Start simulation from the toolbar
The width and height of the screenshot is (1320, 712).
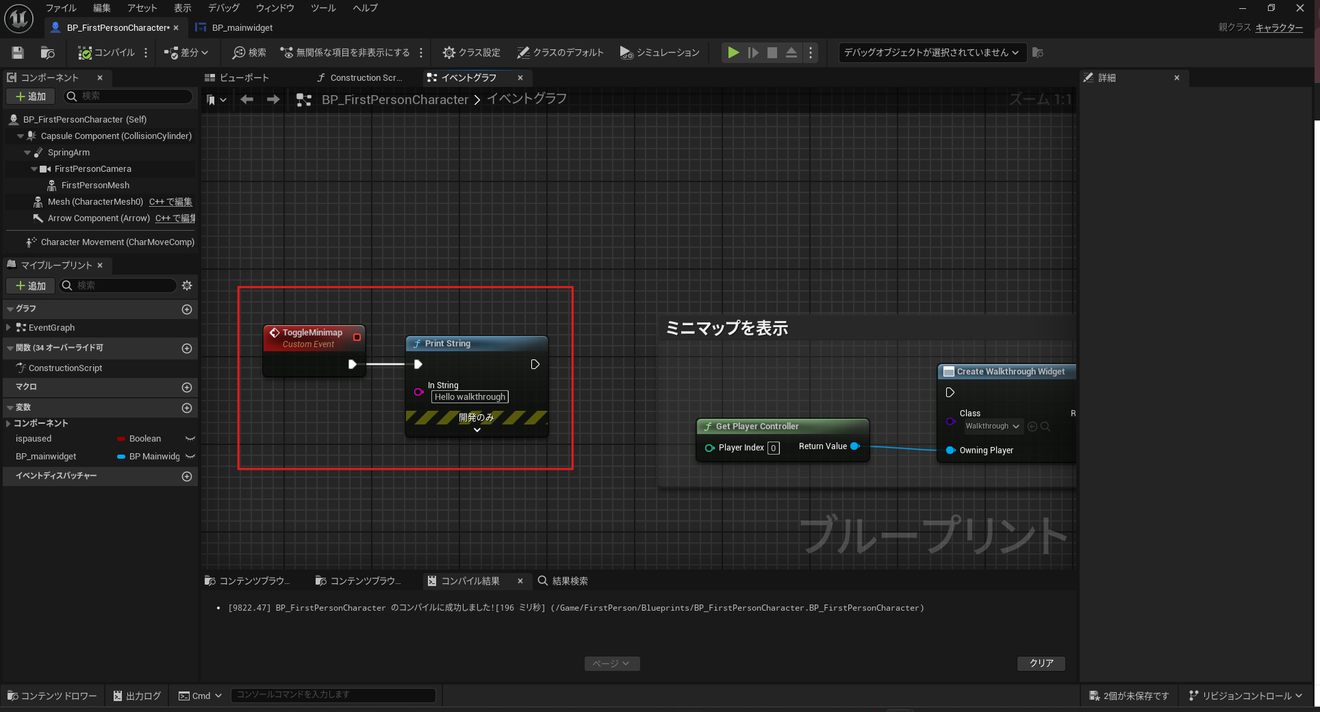point(659,53)
